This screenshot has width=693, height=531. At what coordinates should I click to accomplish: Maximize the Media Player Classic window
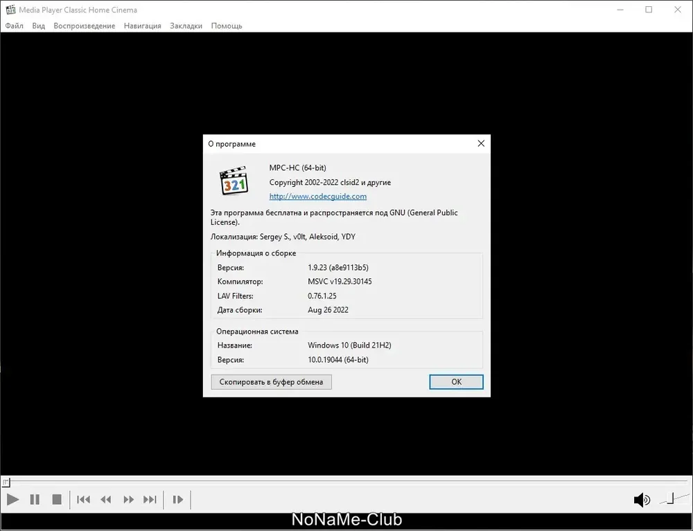[x=649, y=9]
